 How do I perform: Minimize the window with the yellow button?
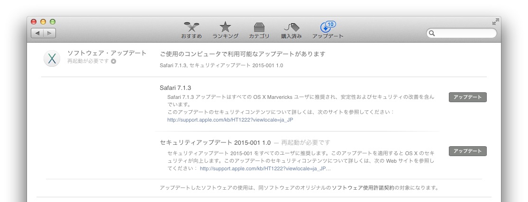(43, 22)
